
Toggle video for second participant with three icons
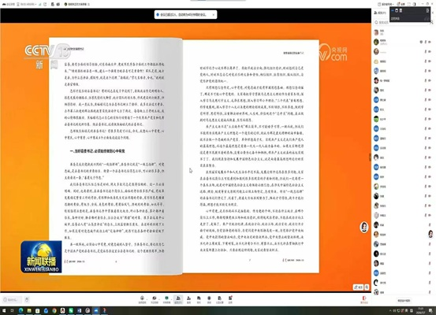tap(430, 42)
